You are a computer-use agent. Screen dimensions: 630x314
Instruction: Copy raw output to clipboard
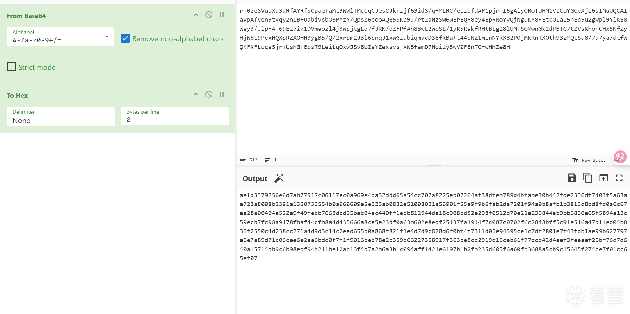(x=588, y=178)
